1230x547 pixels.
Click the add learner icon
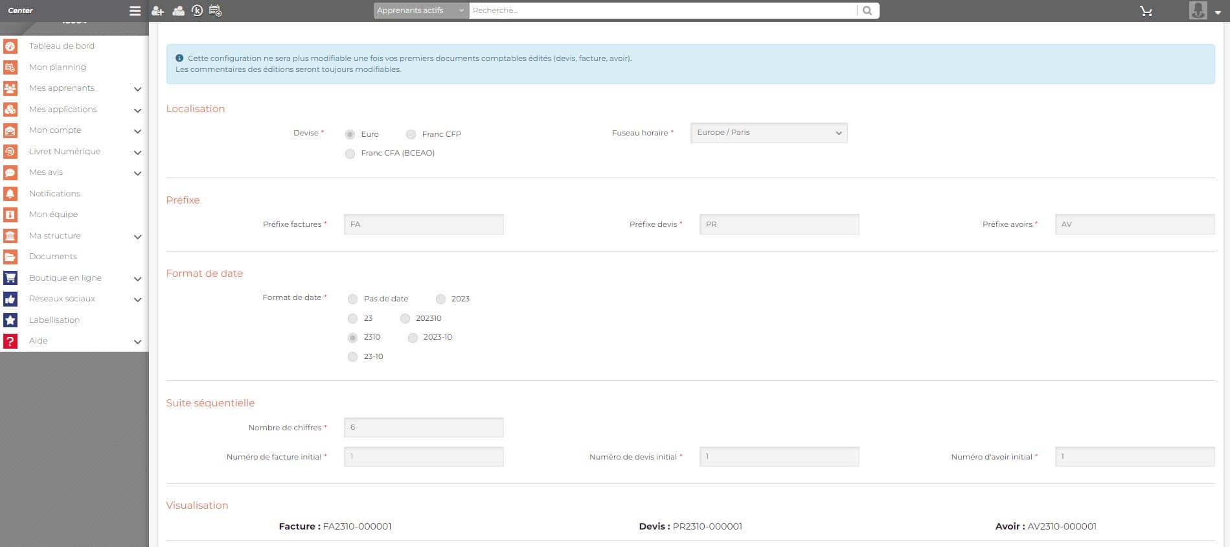click(x=157, y=11)
